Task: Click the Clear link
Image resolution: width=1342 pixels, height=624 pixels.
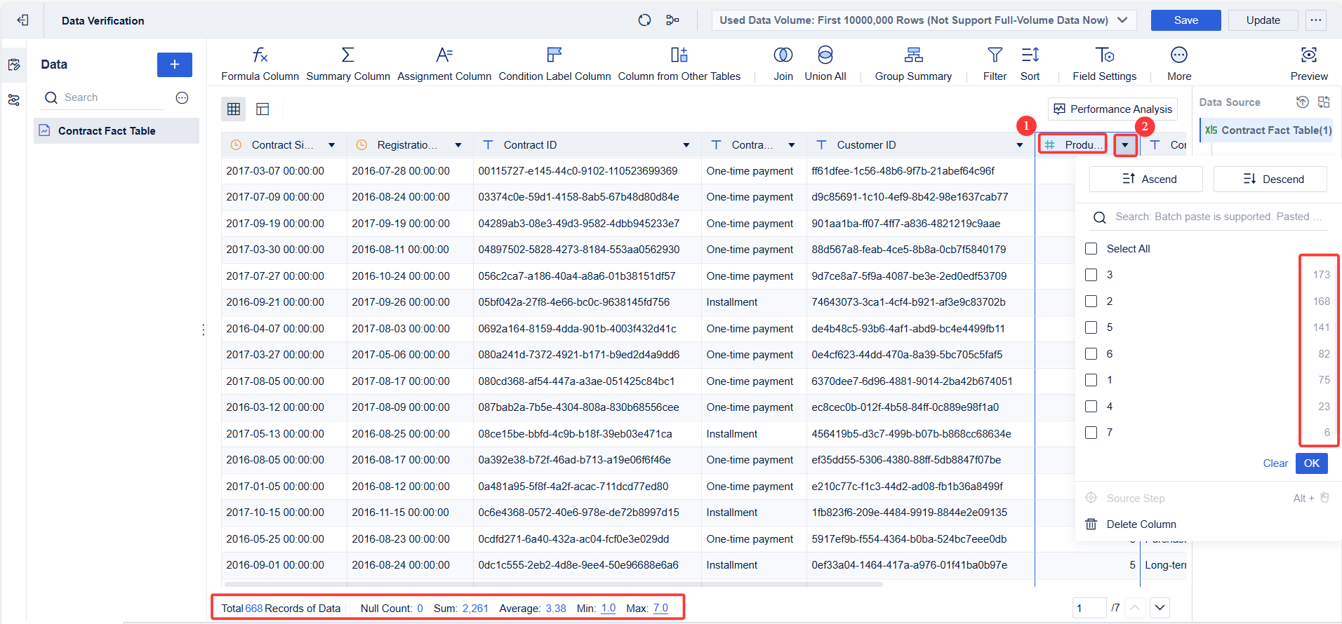Action: pos(1275,463)
